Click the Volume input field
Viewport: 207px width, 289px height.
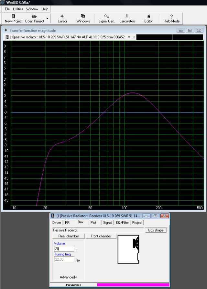point(64,249)
